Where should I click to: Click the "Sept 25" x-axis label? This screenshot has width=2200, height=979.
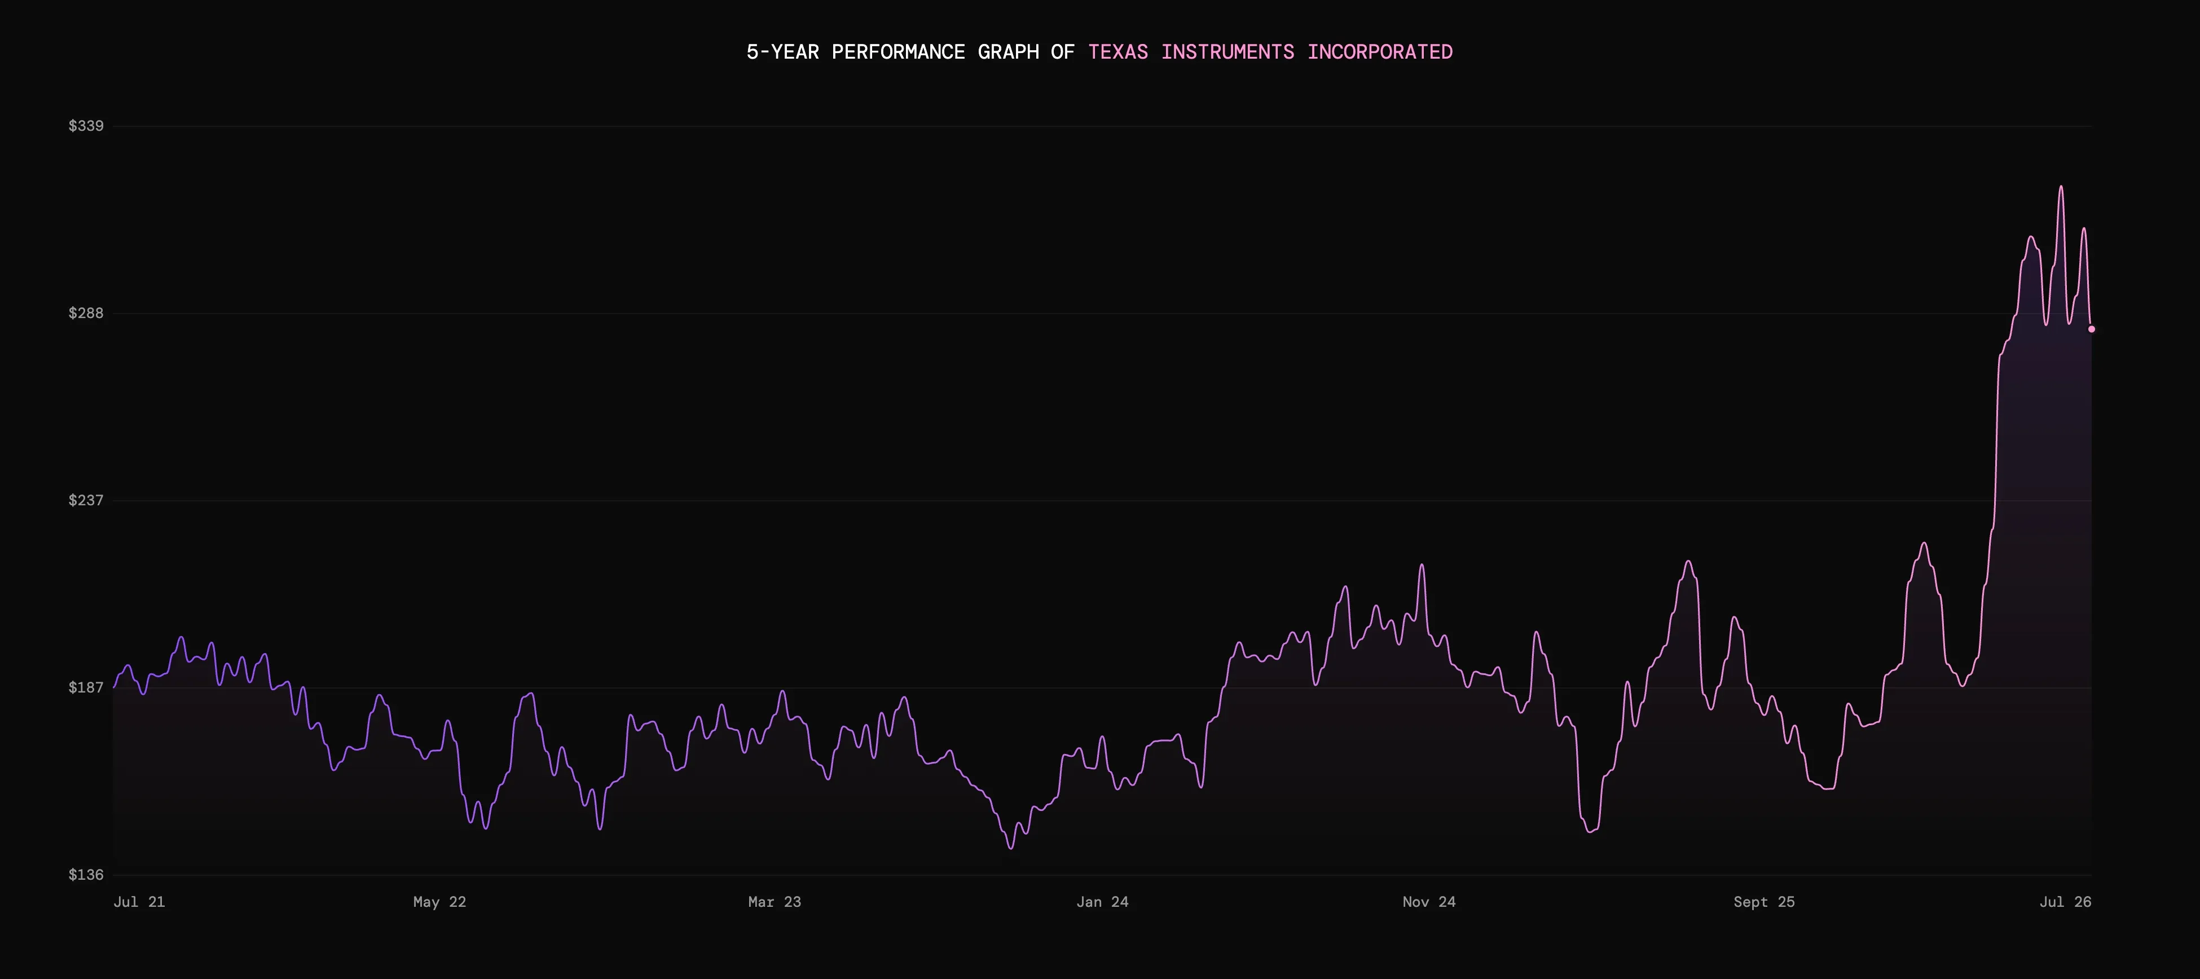pos(1765,902)
